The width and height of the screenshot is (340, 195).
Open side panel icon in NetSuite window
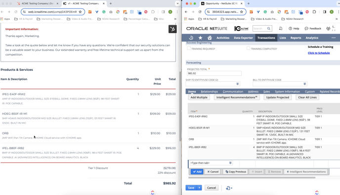coord(324,12)
